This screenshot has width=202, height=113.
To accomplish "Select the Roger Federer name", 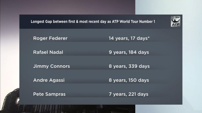I will (x=50, y=38).
